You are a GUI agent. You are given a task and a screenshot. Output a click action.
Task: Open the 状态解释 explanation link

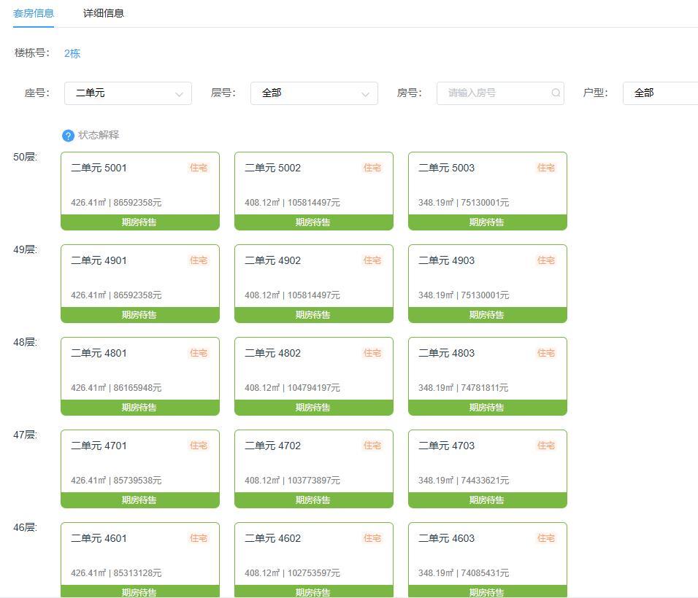click(x=99, y=135)
